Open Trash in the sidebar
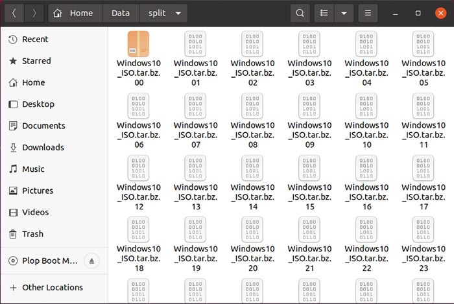Viewport: 454px width, 304px height. click(54, 234)
